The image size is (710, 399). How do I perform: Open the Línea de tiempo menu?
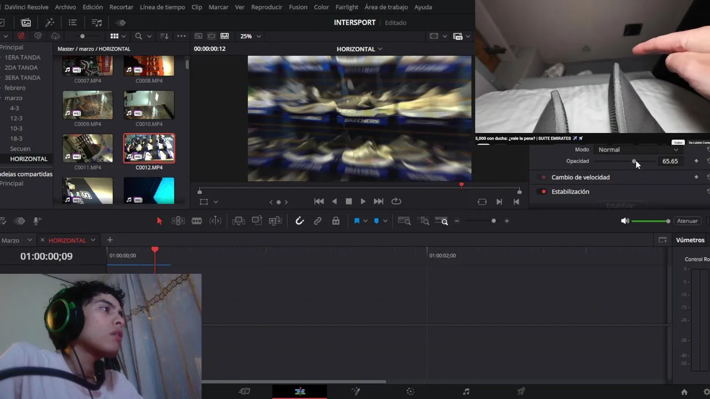(x=163, y=7)
